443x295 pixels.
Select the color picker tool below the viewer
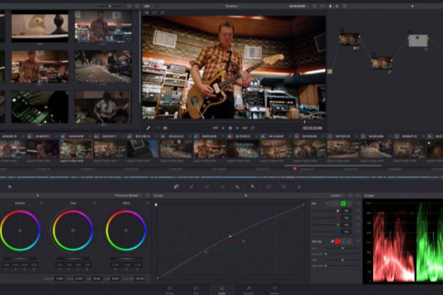[x=148, y=128]
